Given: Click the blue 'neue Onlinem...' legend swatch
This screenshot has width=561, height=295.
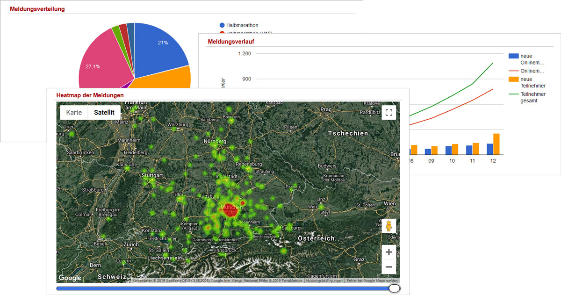Looking at the screenshot, I should 513,56.
